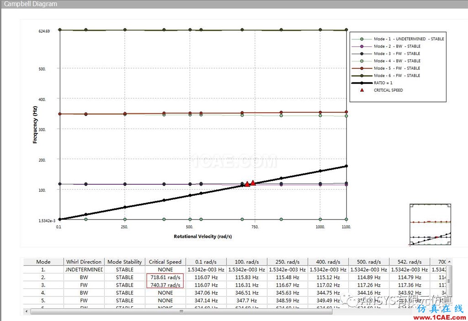Image resolution: width=468 pixels, height=321 pixels.
Task: Click the 343.92 Hz cell in mode 4
Action: tap(409, 293)
